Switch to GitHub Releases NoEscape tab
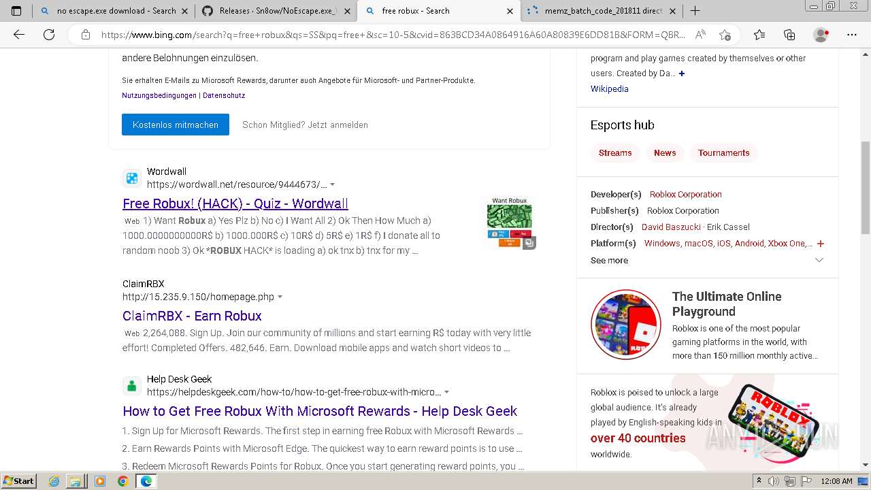The image size is (871, 490). pos(277,11)
